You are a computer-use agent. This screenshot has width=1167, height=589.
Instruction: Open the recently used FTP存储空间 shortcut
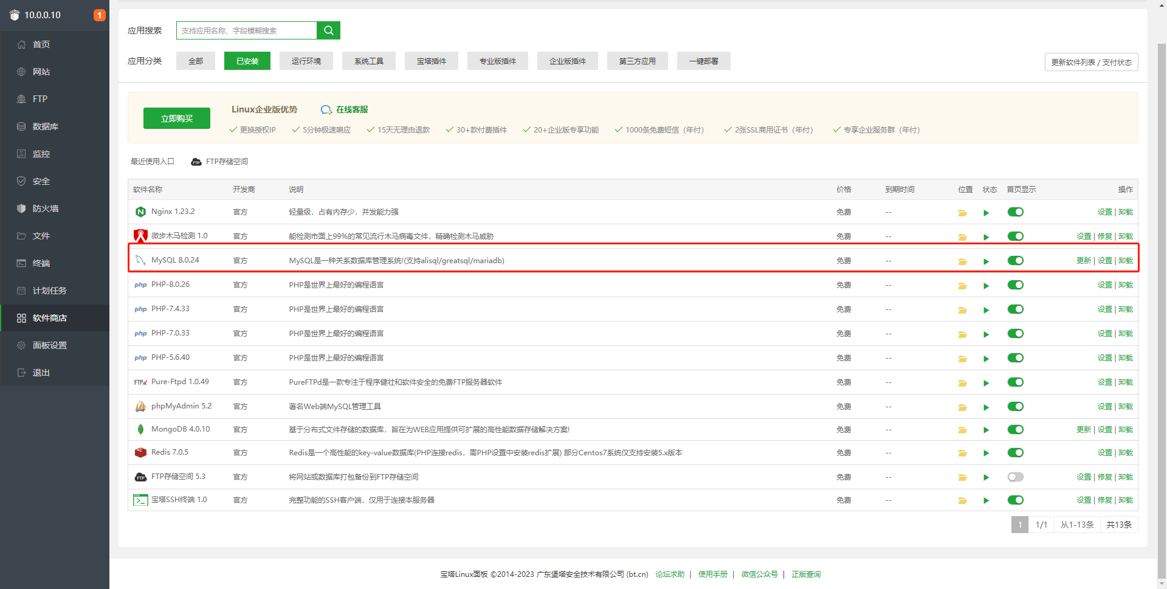(219, 162)
